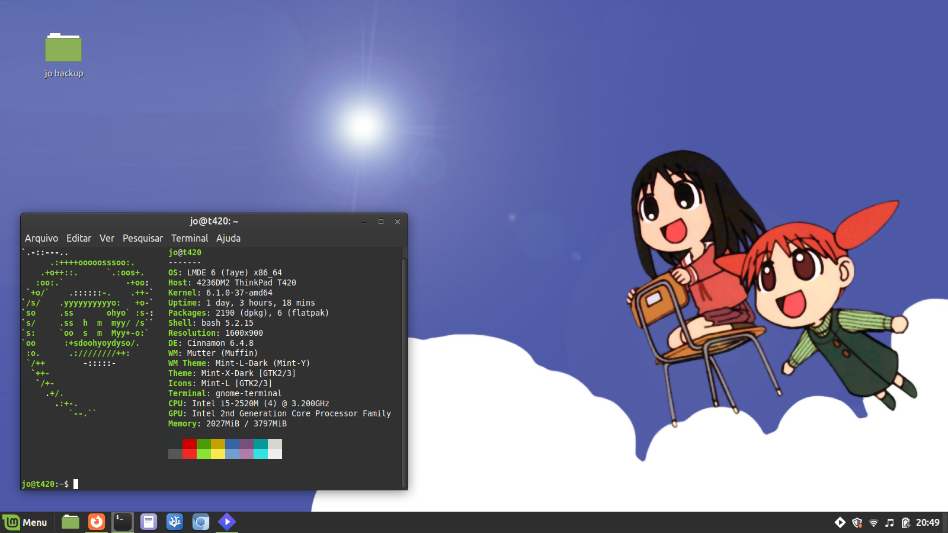Image resolution: width=948 pixels, height=533 pixels.
Task: Minimize the jo@t420 terminal window
Action: (364, 221)
